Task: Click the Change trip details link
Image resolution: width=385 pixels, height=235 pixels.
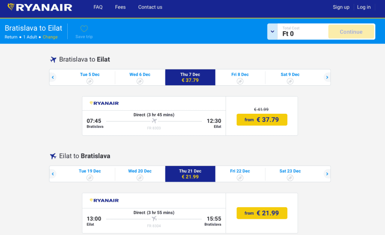Action: [x=50, y=37]
